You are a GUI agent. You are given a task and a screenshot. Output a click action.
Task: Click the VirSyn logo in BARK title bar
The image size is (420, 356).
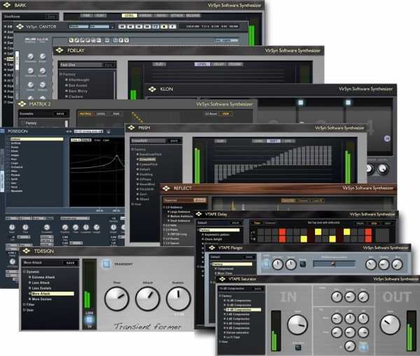click(7, 5)
